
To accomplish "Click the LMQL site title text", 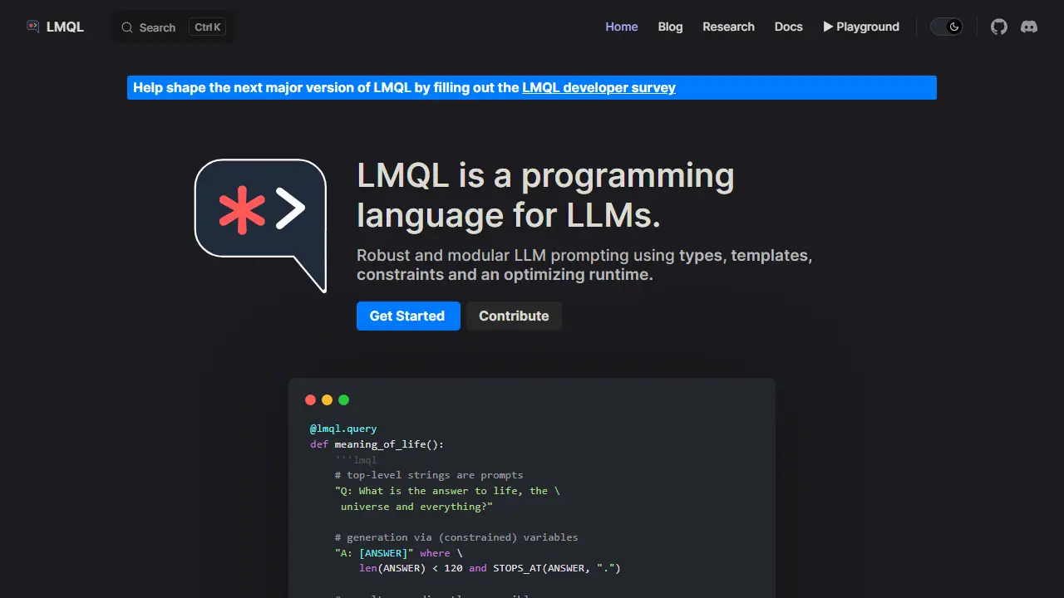I will pos(65,27).
